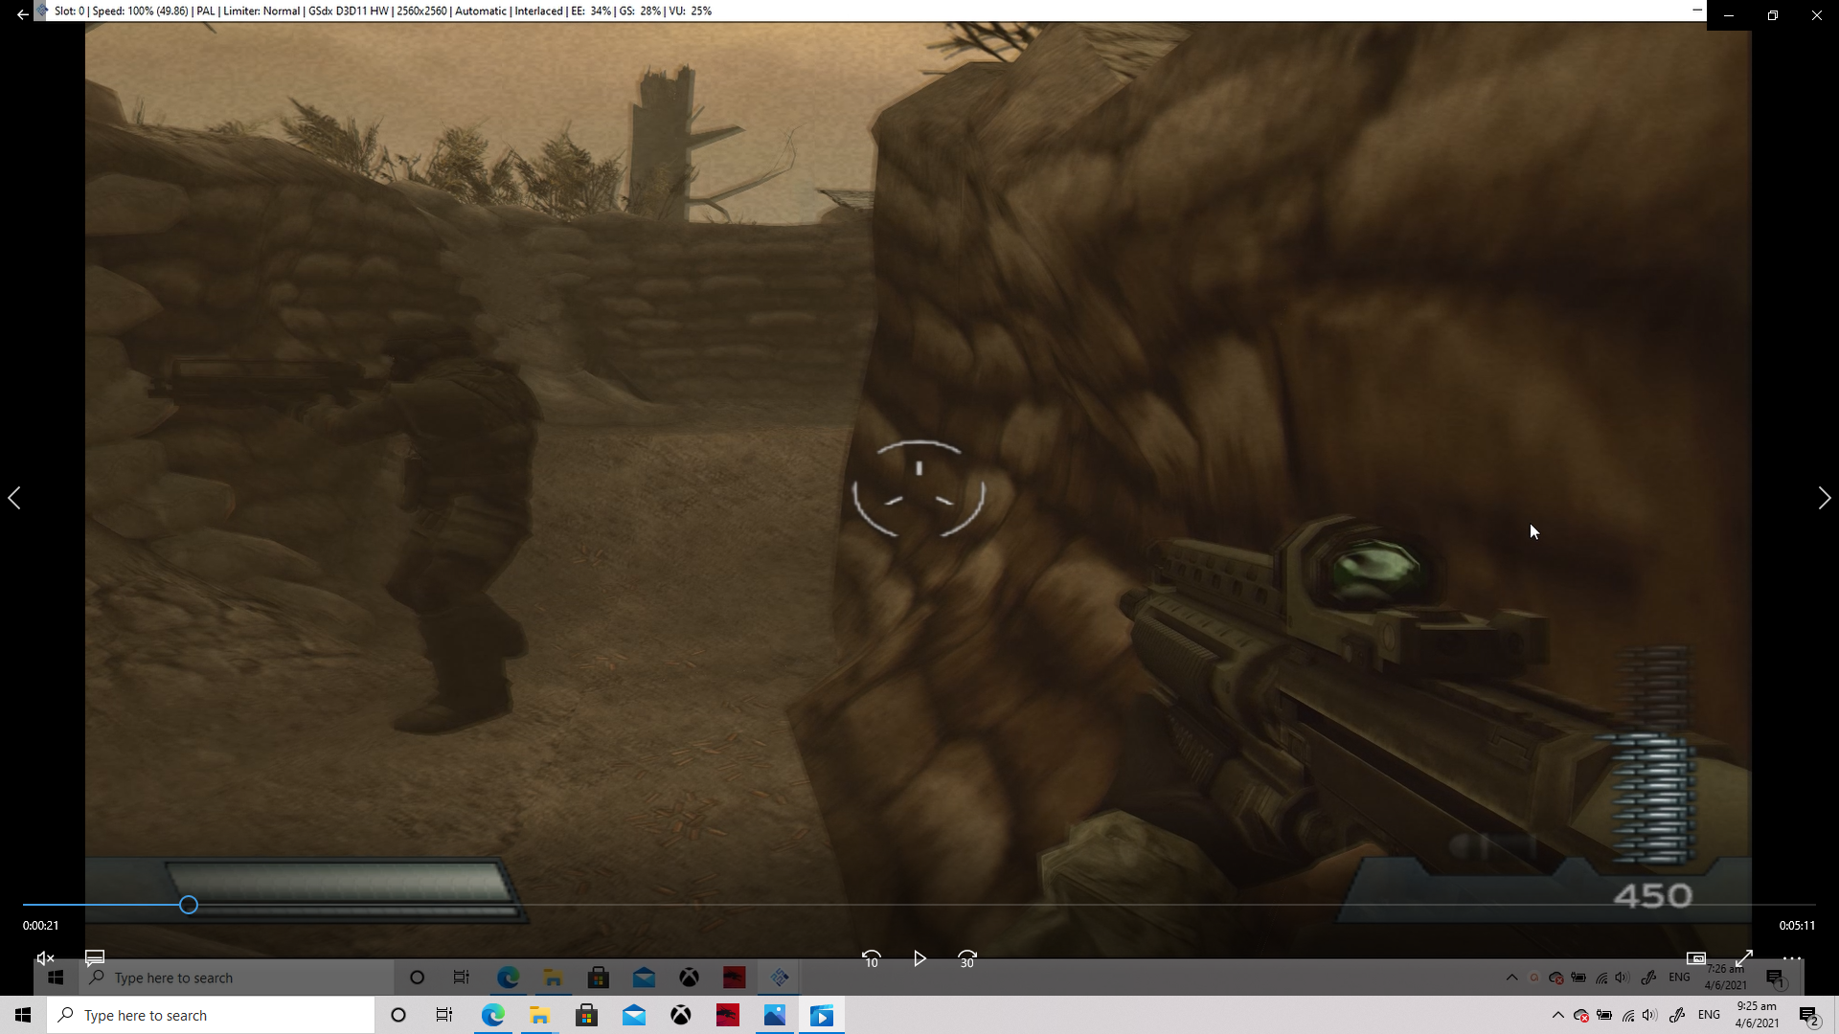Switch input language from ENG
Viewport: 1839px width, 1034px height.
pos(1710,1015)
